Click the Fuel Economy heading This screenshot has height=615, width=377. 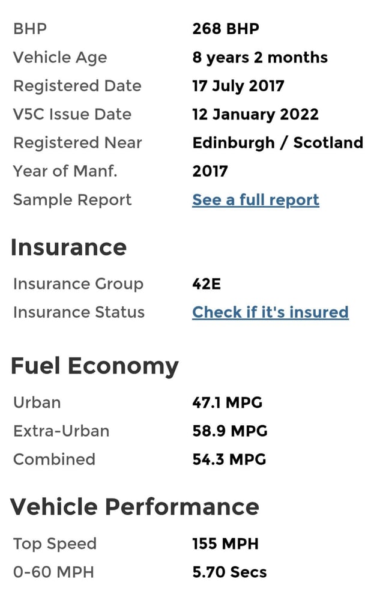click(94, 366)
